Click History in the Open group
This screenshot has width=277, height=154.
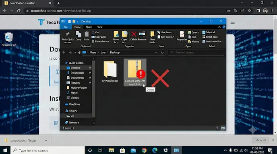point(194,42)
